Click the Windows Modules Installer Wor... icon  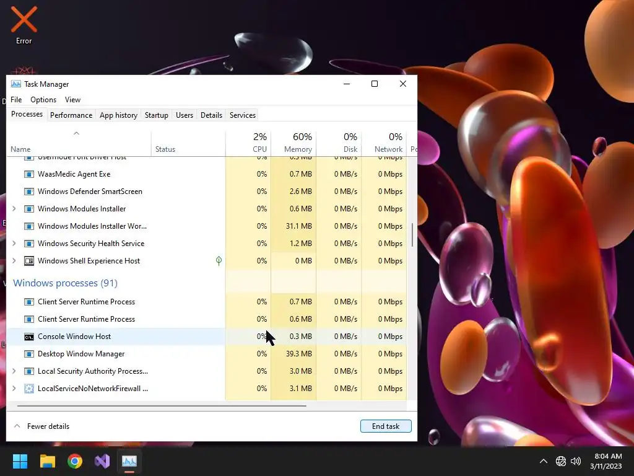pyautogui.click(x=28, y=226)
